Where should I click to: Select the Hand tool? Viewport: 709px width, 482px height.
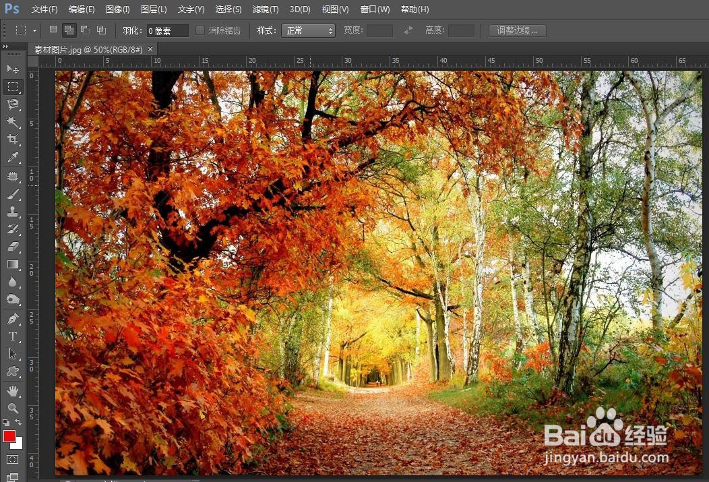point(13,390)
